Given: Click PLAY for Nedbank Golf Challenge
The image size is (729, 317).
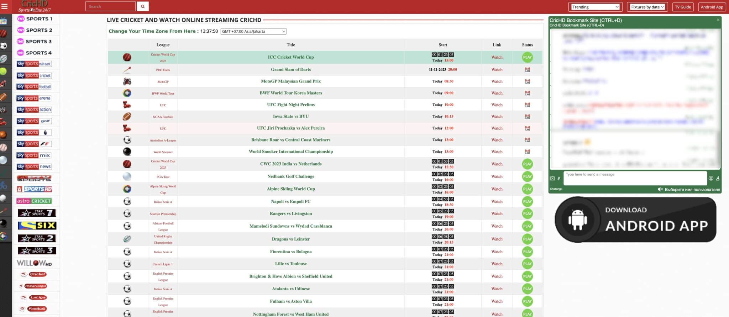Looking at the screenshot, I should 527,176.
